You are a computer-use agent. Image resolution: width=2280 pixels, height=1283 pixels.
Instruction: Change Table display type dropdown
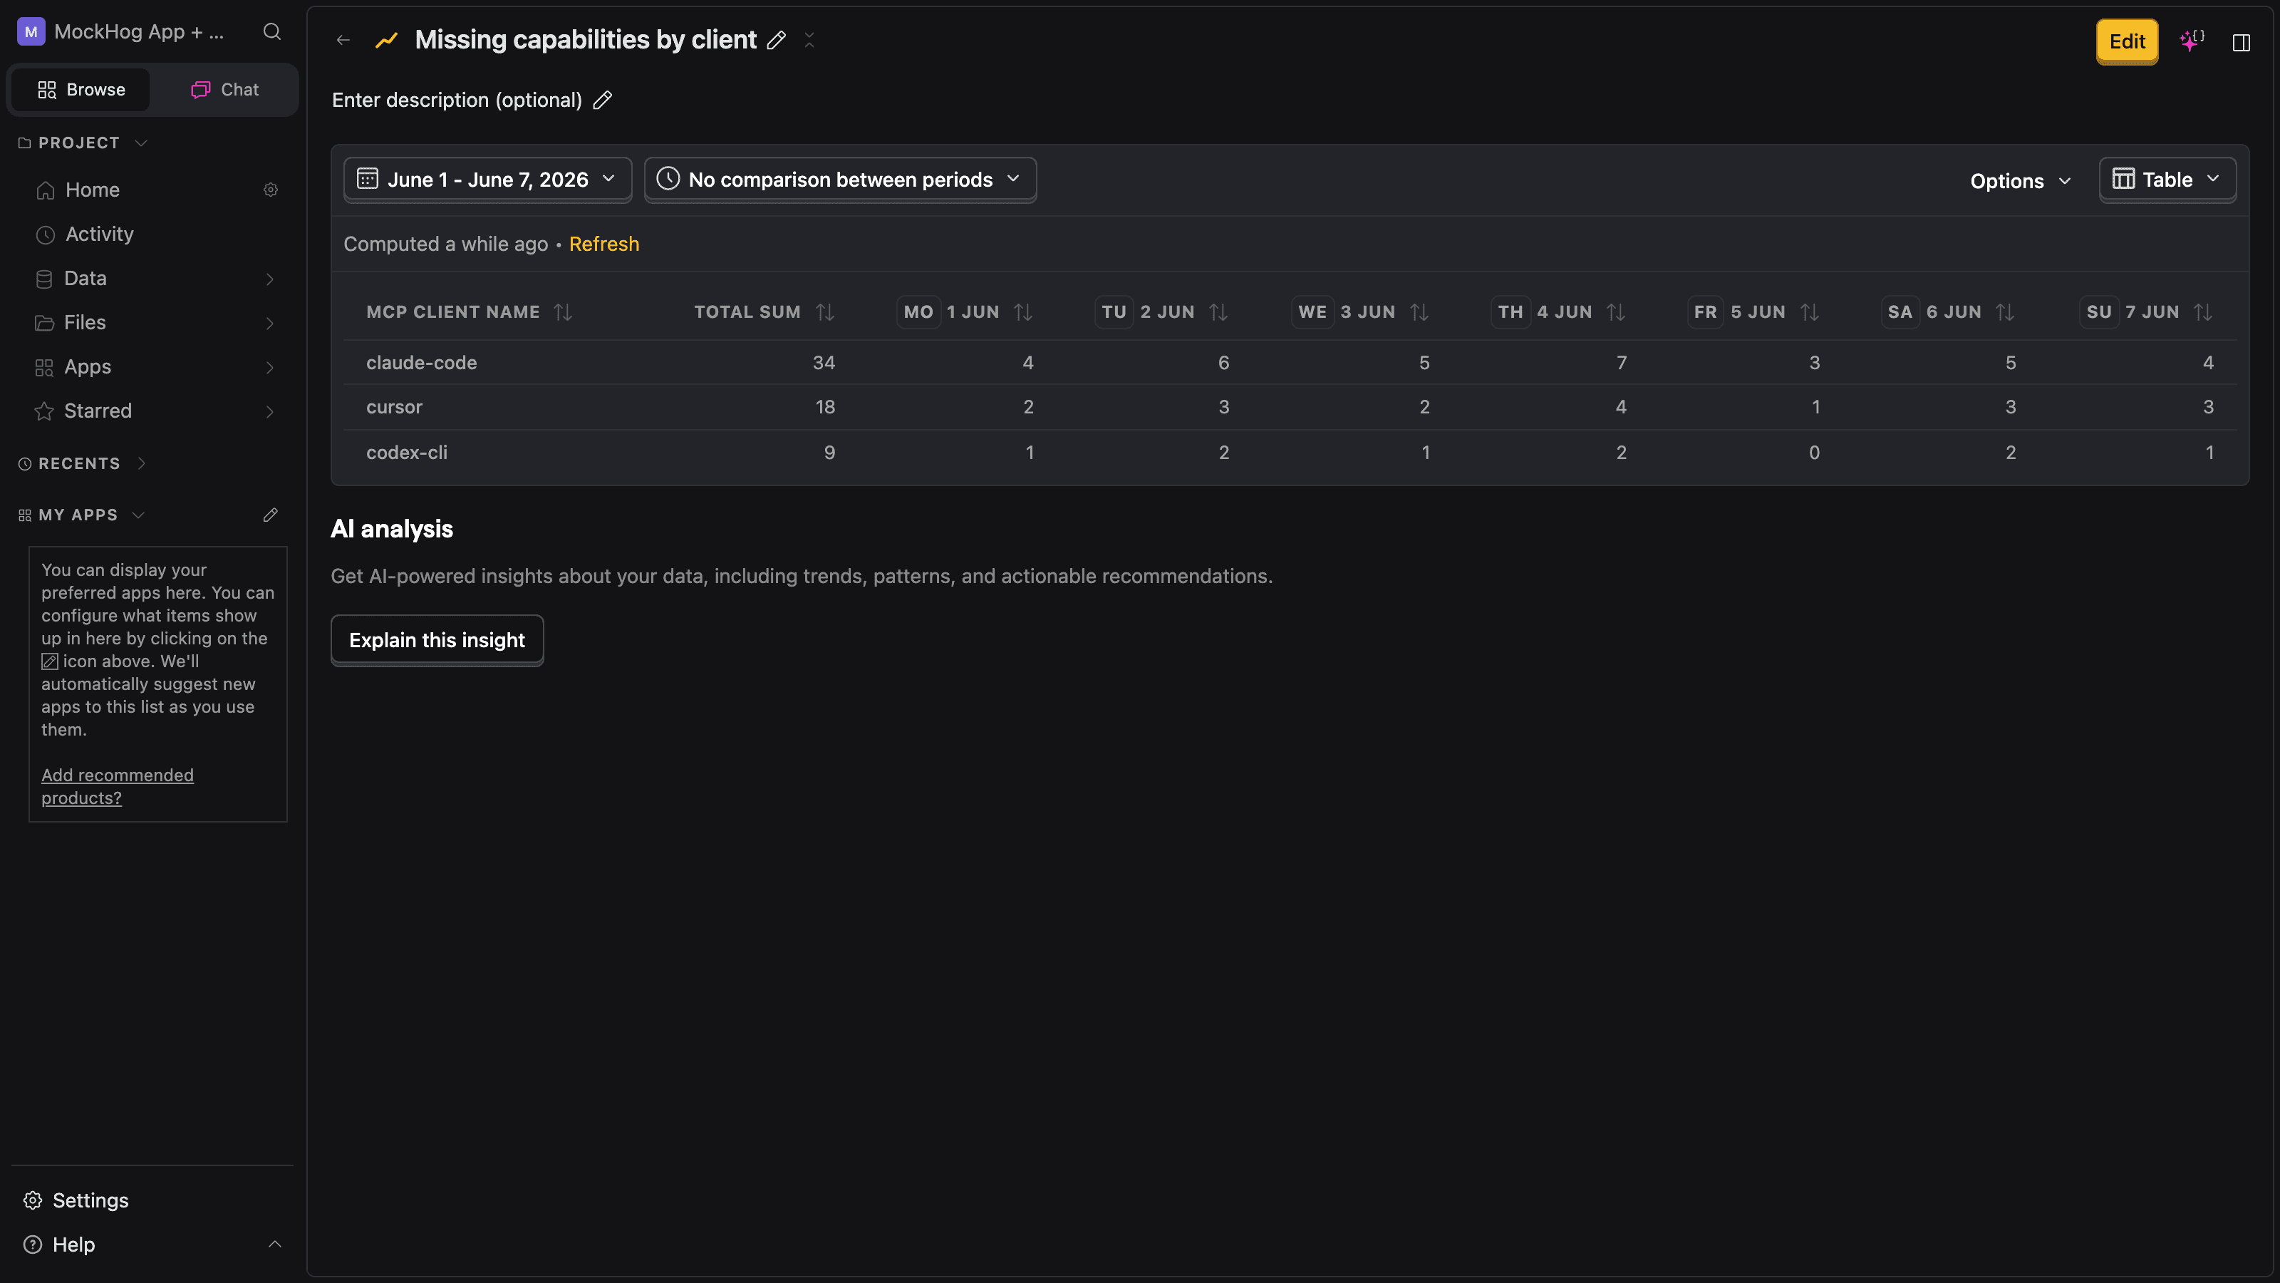point(2167,180)
